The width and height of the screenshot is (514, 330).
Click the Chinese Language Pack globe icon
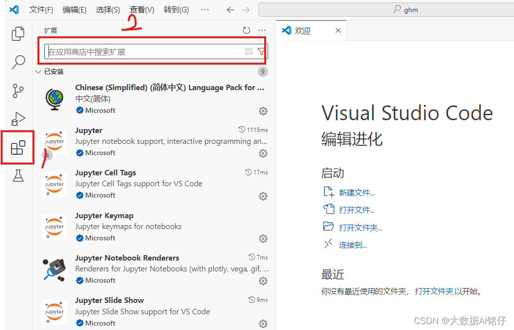pos(54,99)
